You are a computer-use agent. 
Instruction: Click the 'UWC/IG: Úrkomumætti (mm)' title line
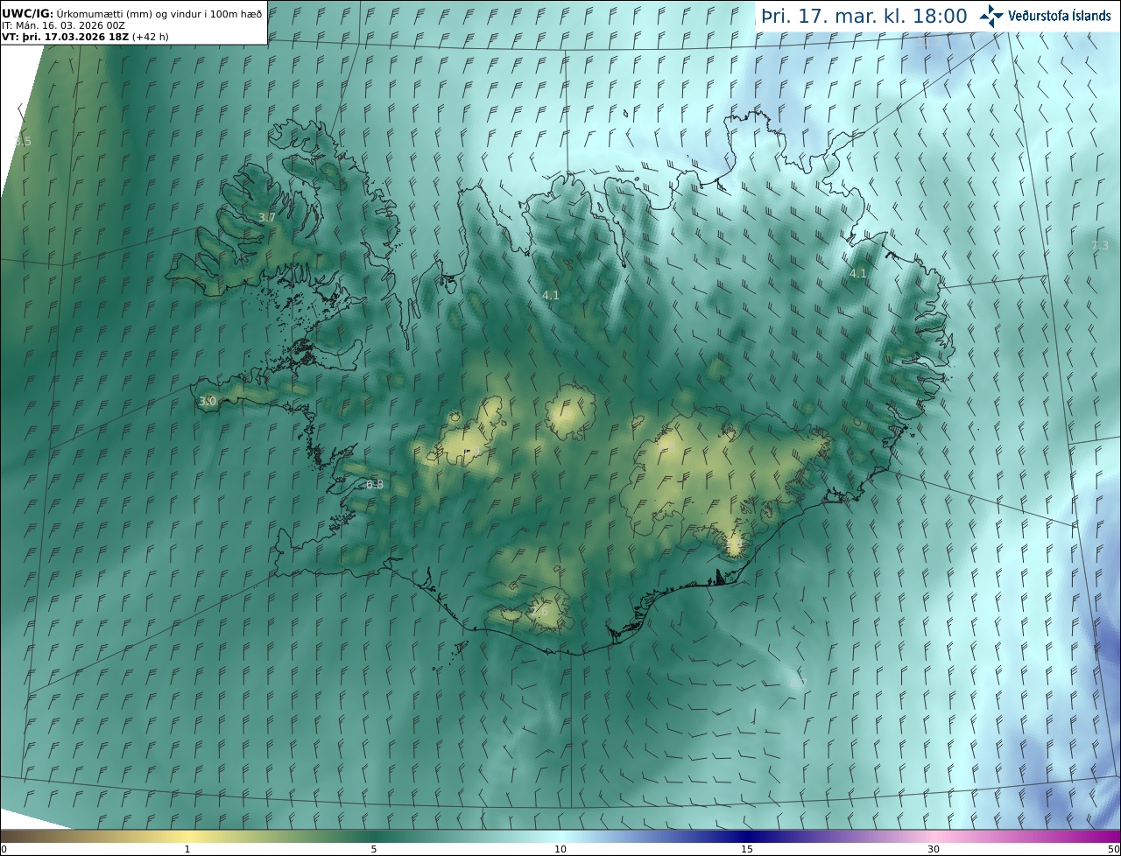coord(132,13)
